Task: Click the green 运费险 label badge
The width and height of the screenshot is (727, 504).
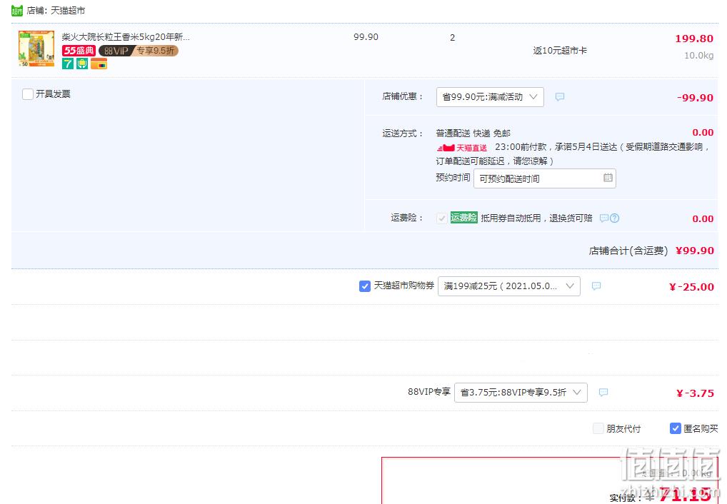Action: 463,218
